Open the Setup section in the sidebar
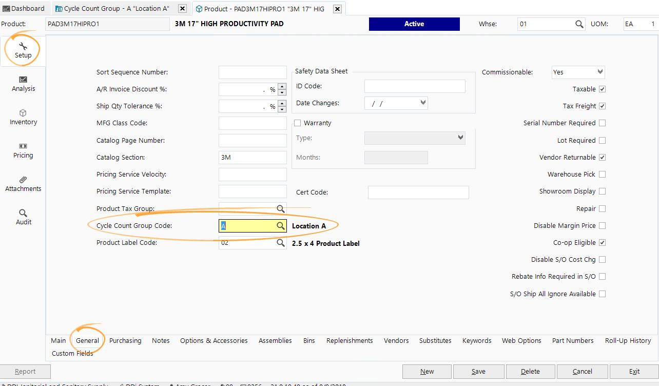The height and width of the screenshot is (386, 659). coord(23,50)
